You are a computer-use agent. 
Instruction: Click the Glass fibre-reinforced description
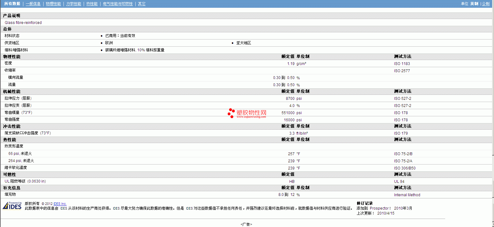(x=23, y=23)
